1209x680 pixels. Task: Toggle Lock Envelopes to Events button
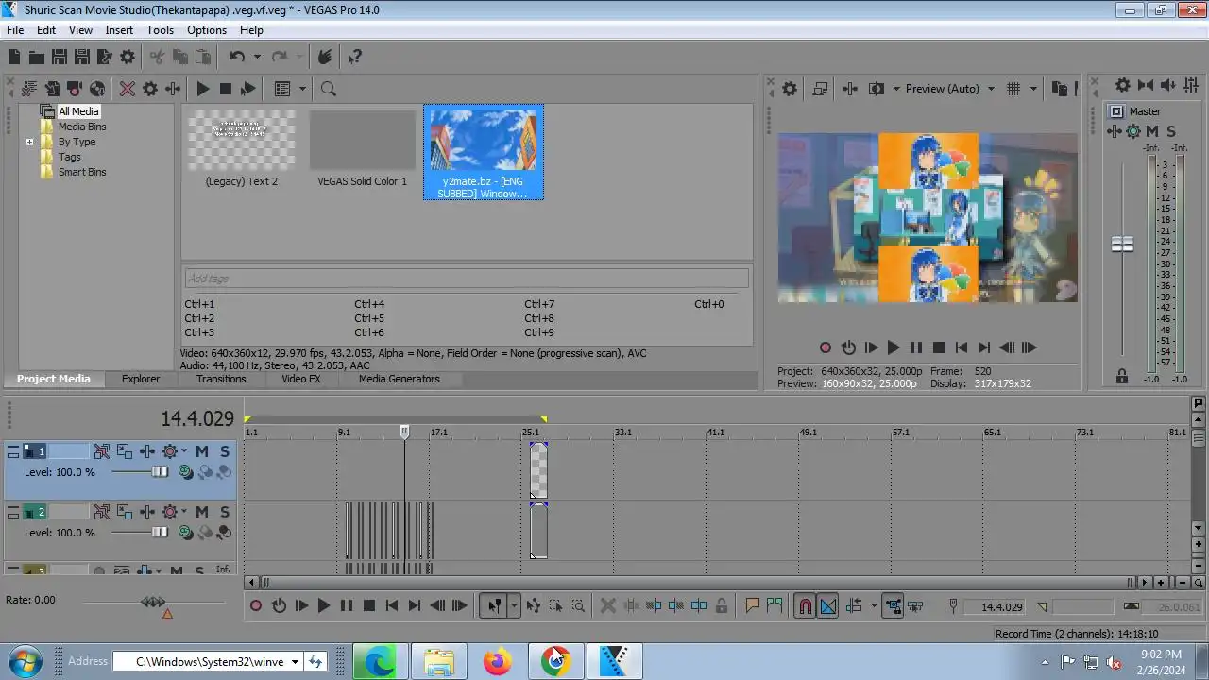coord(892,606)
